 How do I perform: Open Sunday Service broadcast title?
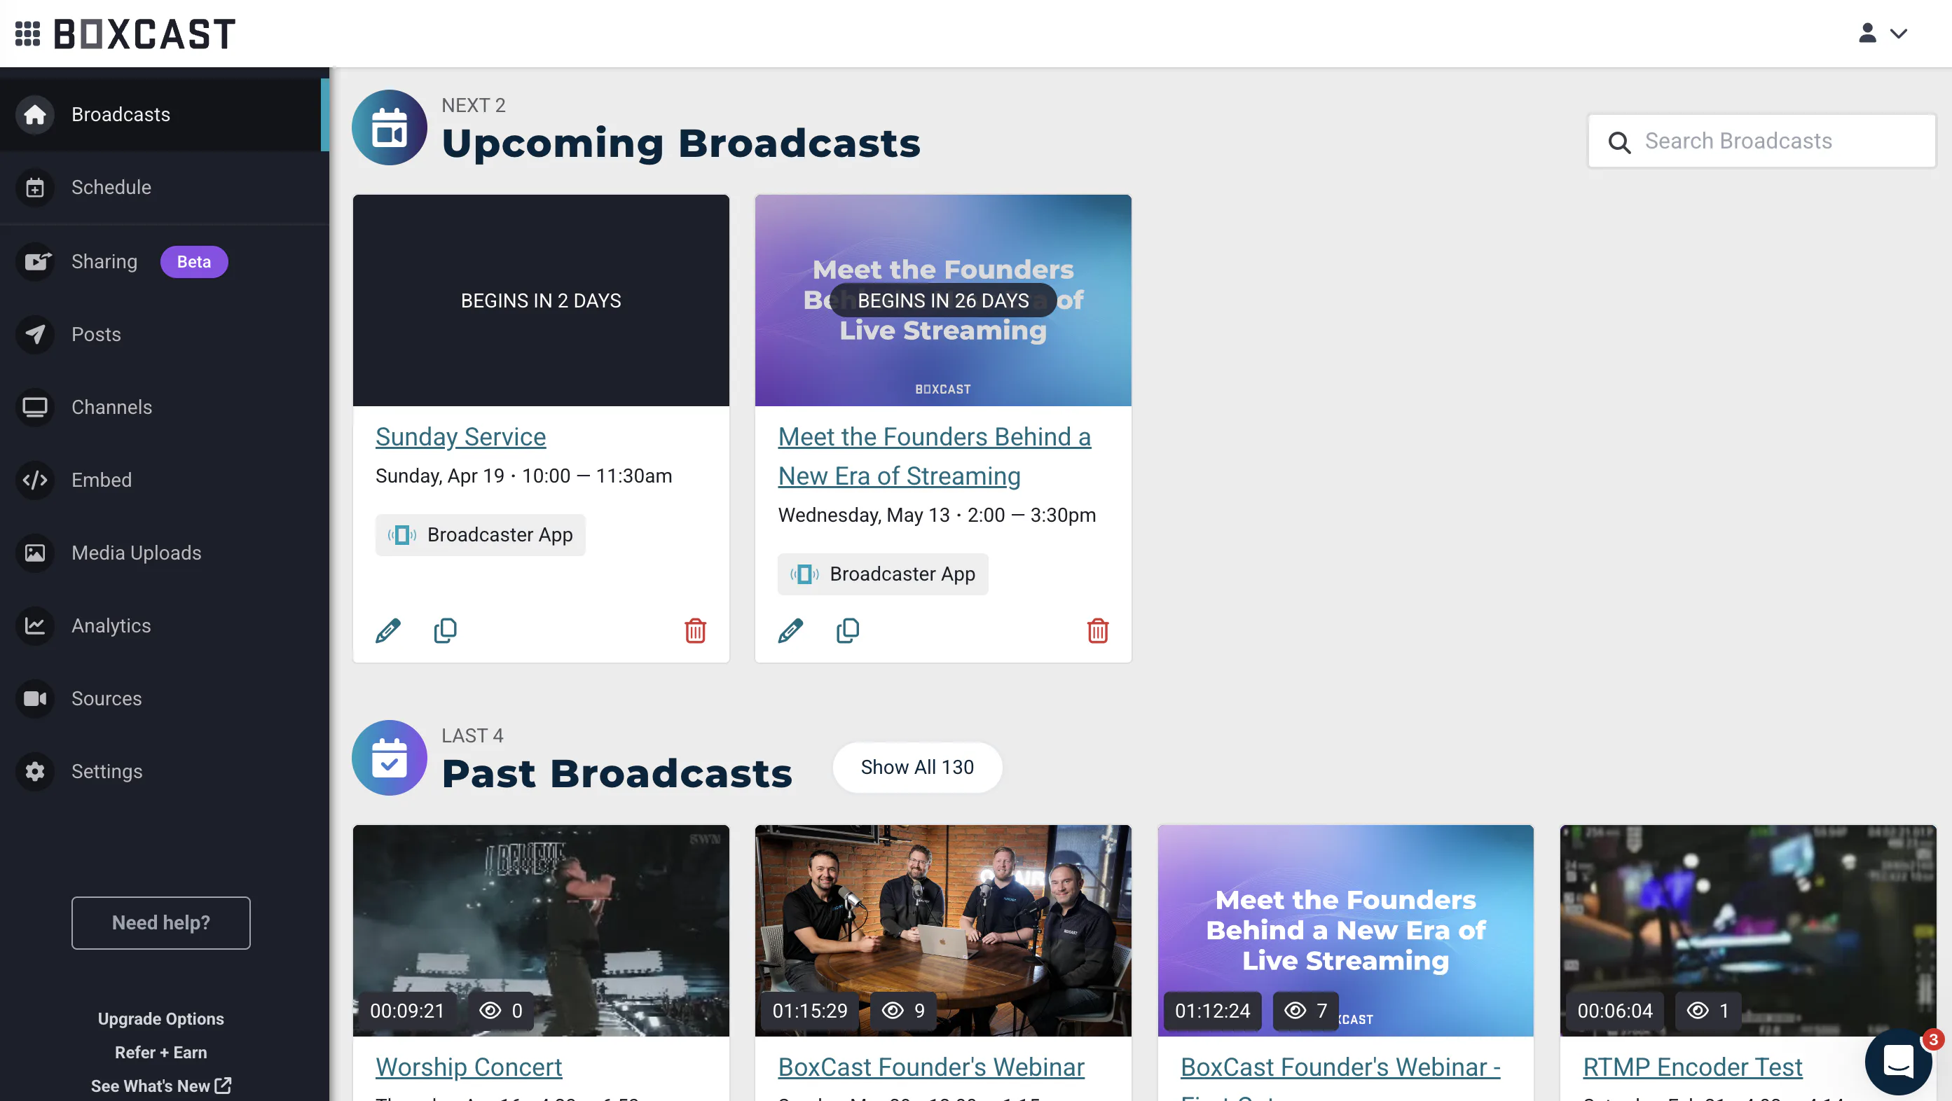tap(461, 437)
